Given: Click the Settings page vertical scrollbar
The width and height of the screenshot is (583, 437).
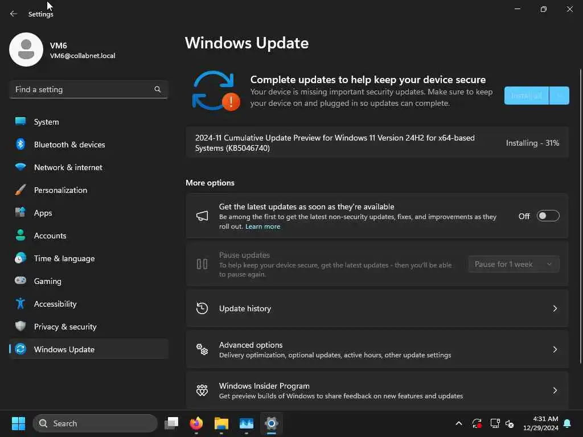Looking at the screenshot, I should [x=580, y=216].
